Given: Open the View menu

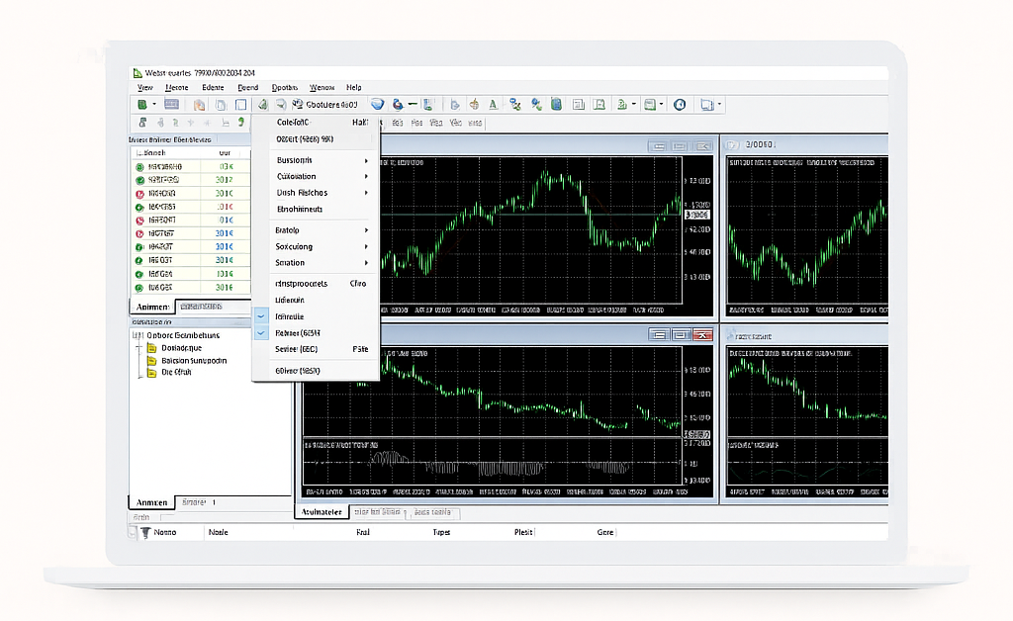Looking at the screenshot, I should click(145, 88).
